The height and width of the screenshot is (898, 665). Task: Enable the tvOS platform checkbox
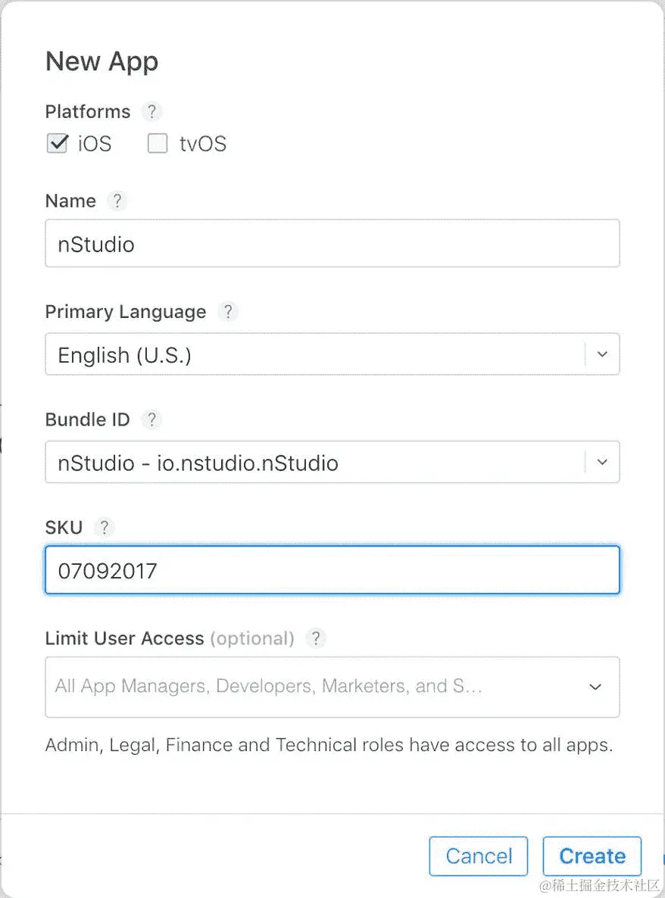(x=158, y=144)
